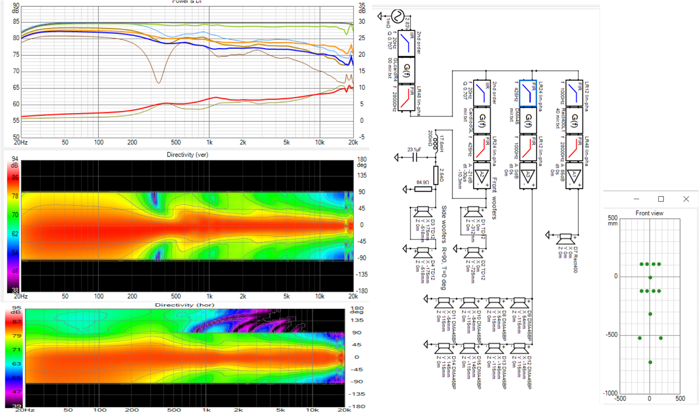
Task: Select the front woofers IIR 2nd order block
Action: pyautogui.click(x=481, y=93)
